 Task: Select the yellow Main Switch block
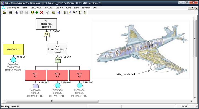13,49
